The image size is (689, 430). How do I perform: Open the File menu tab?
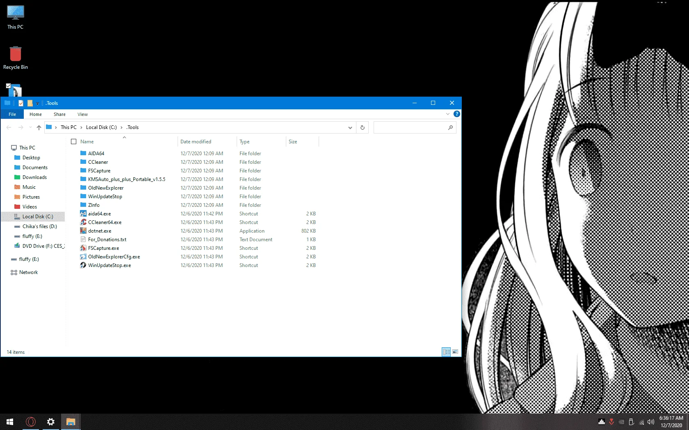tap(12, 114)
